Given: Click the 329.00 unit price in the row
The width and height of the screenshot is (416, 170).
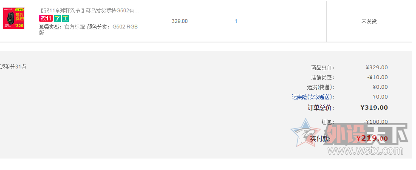Looking at the screenshot, I should [x=180, y=21].
